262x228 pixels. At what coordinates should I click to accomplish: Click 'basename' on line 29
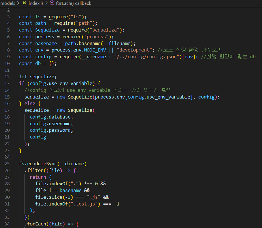pos(71,190)
